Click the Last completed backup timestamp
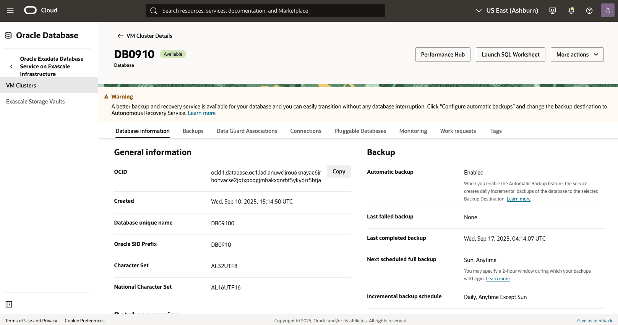618x325 pixels. (505, 239)
